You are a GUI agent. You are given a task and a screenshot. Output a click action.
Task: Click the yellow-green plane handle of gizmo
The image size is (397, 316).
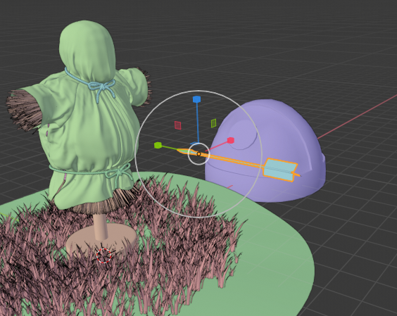(214, 123)
